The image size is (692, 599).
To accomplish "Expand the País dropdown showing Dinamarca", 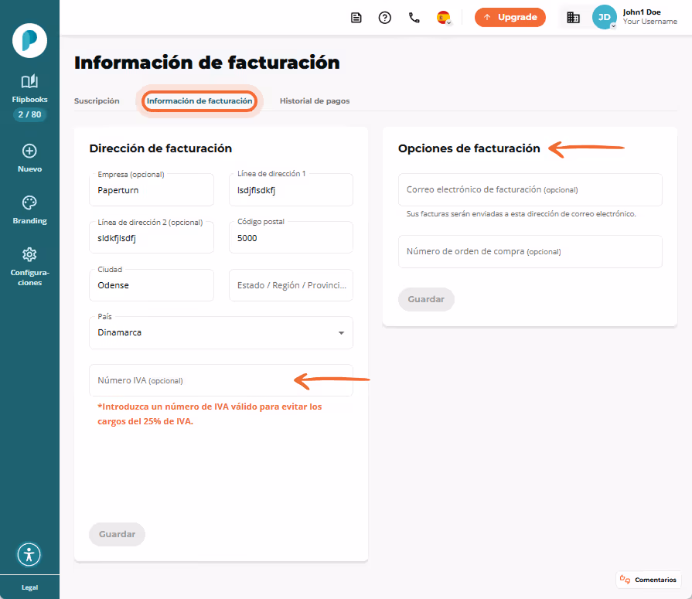I will (x=221, y=332).
